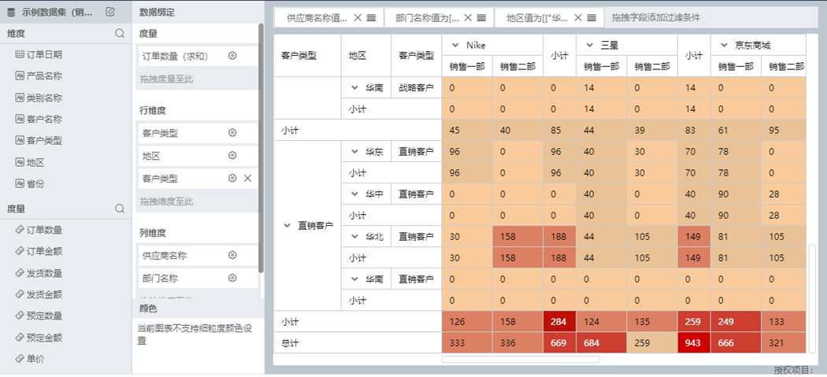Click the 拖拽维度至此 drop zone

(198, 201)
